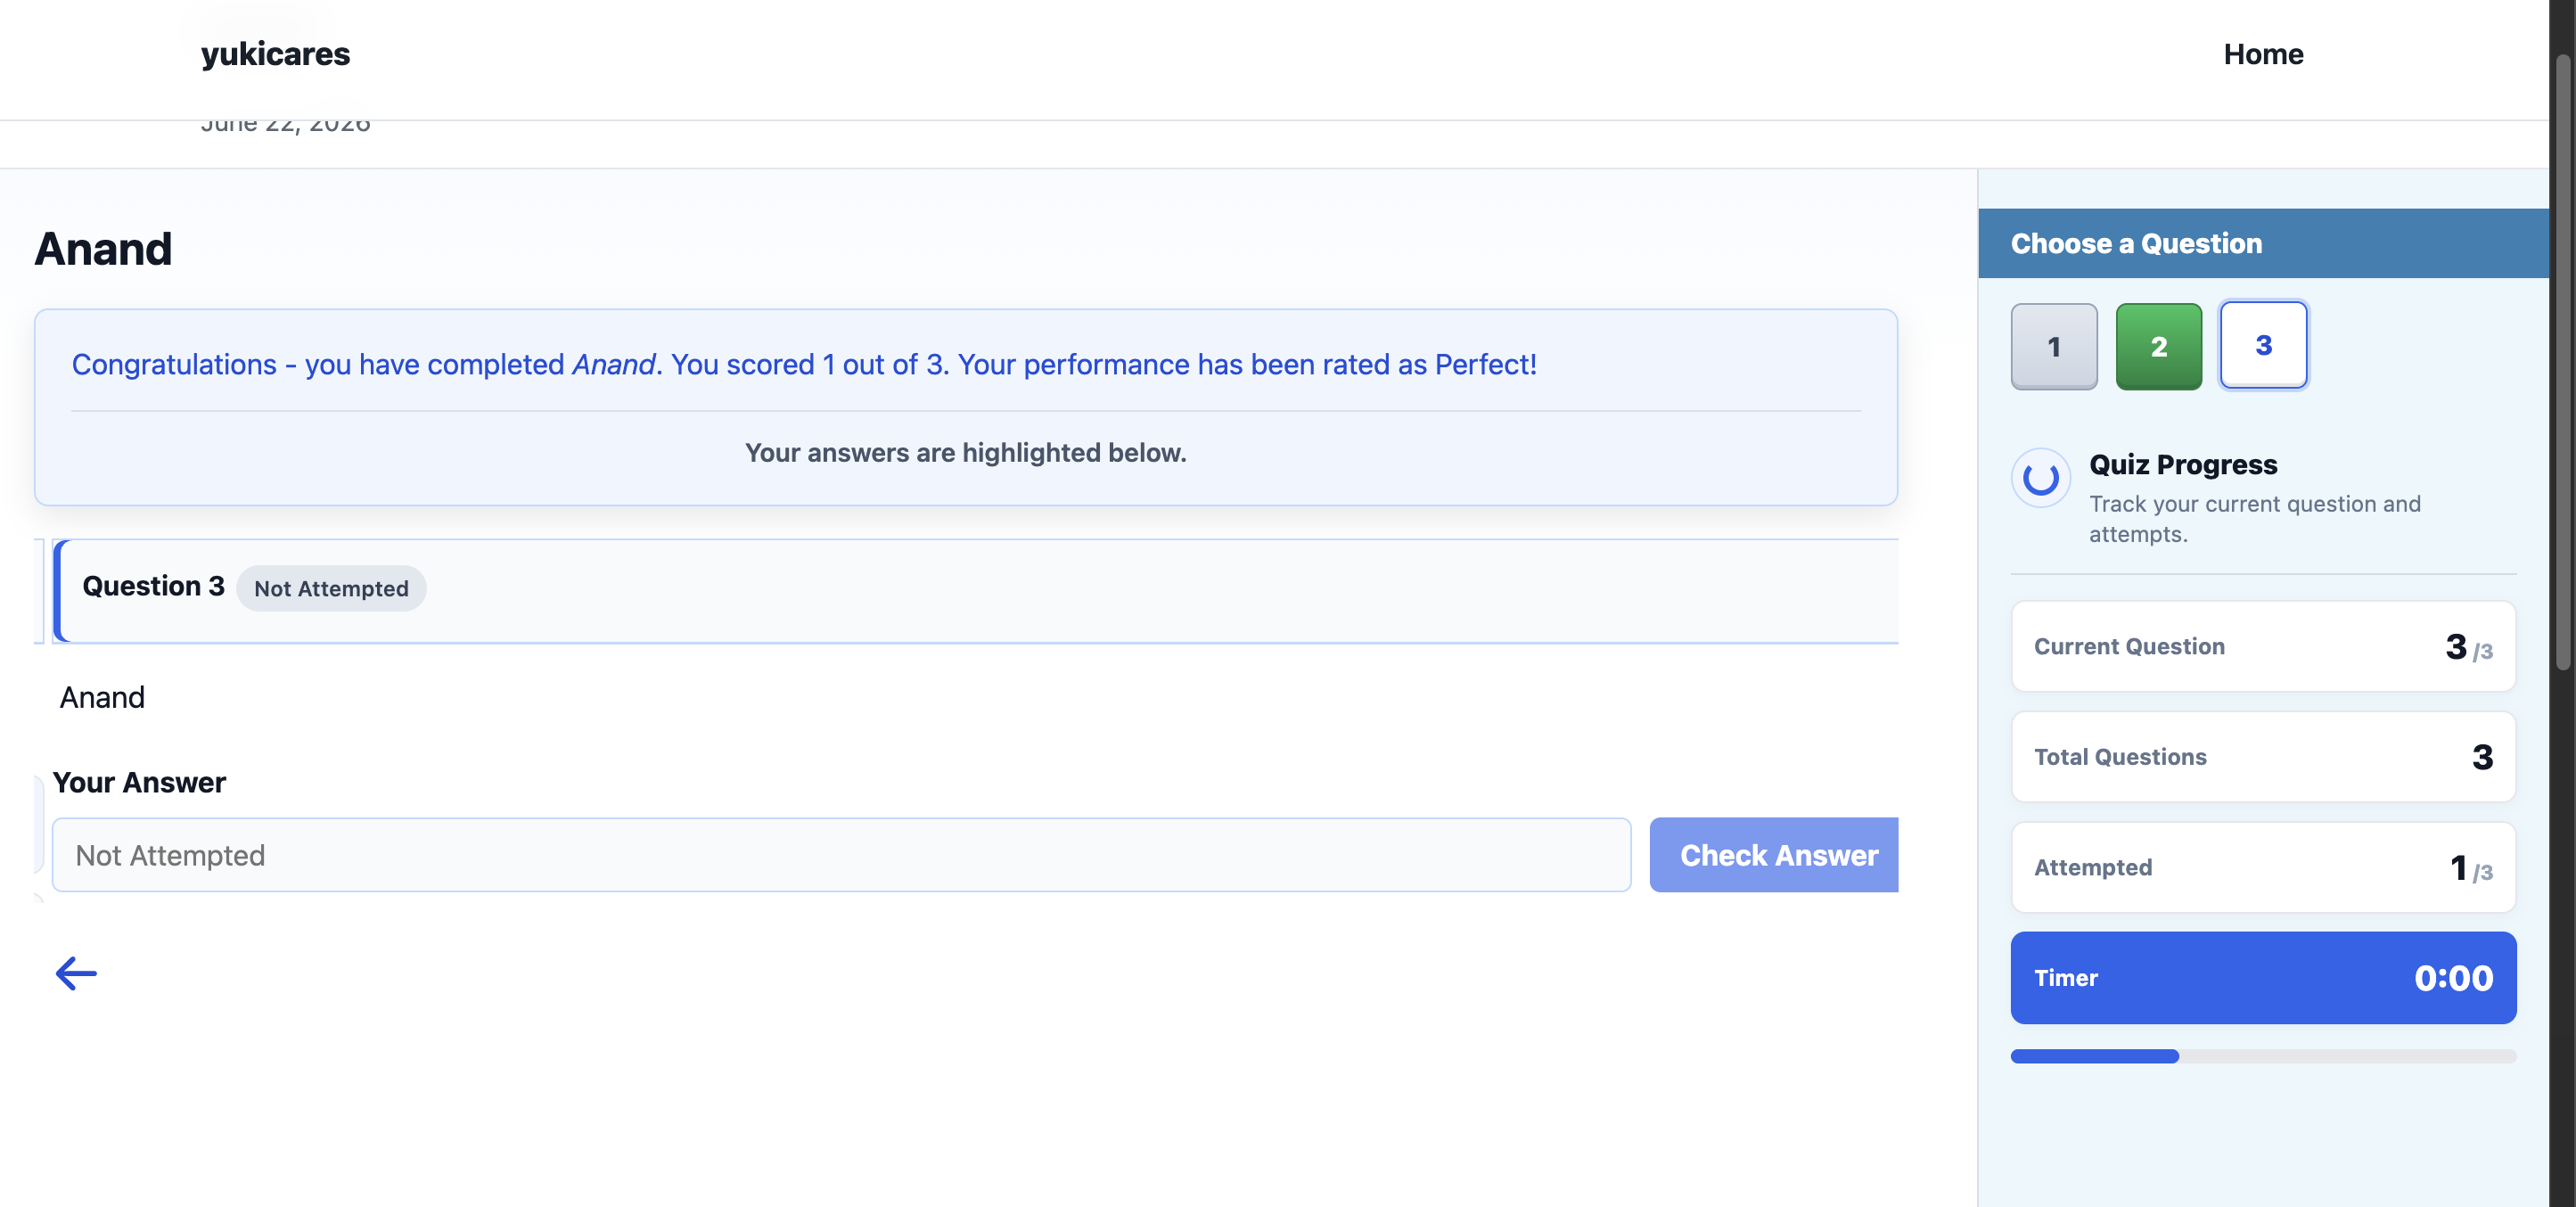Click the Timer 0:00 panel
This screenshot has height=1207, width=2576.
pos(2263,977)
